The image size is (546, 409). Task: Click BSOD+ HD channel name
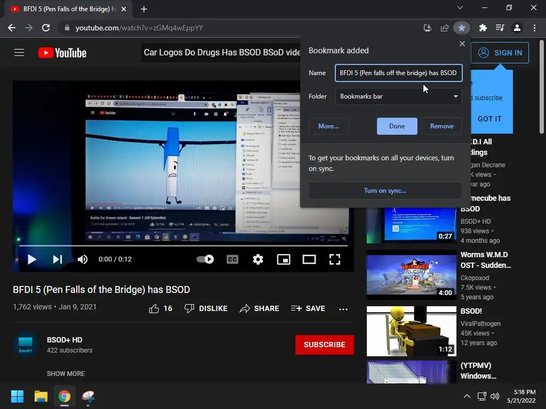[65, 340]
